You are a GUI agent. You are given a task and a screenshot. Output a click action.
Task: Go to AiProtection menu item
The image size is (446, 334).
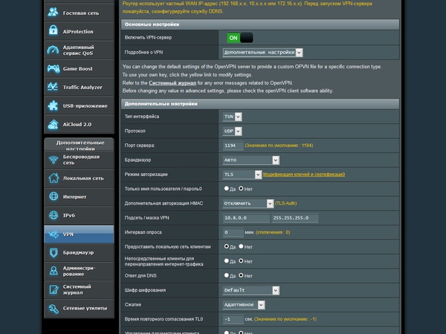point(79,31)
